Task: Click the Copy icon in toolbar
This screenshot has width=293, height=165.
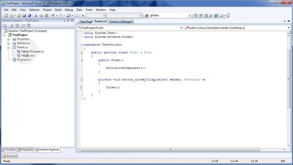Action: click(41, 16)
